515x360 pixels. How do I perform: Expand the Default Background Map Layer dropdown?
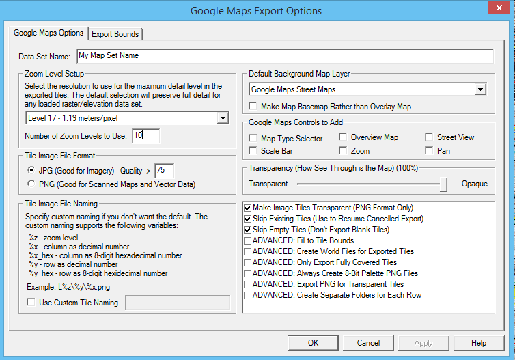(x=479, y=89)
